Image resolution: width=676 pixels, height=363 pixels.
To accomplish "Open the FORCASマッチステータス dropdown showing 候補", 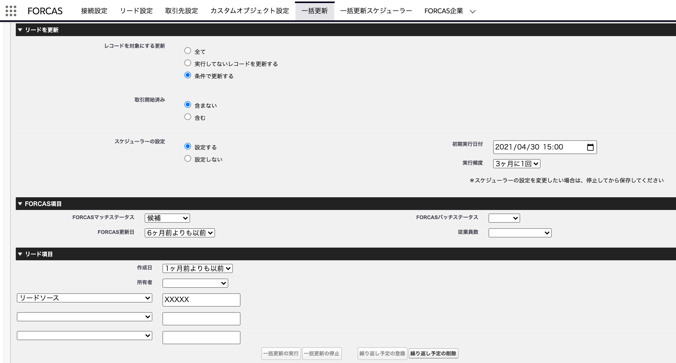I will coord(167,218).
